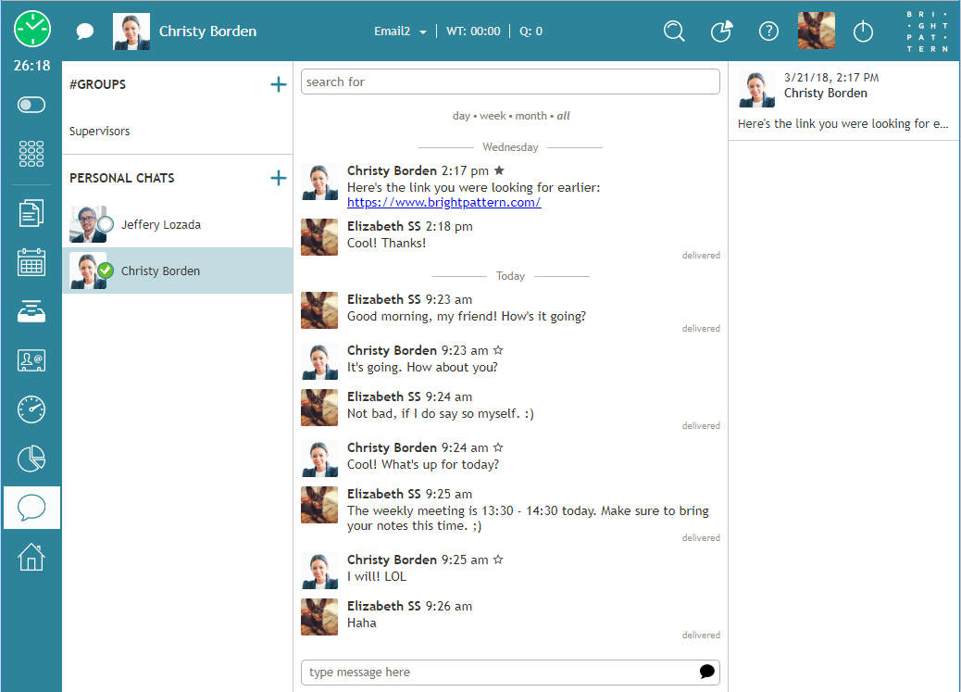Viewport: 961px width, 692px height.
Task: Select the chat speech bubble sidebar tab
Action: pyautogui.click(x=31, y=508)
